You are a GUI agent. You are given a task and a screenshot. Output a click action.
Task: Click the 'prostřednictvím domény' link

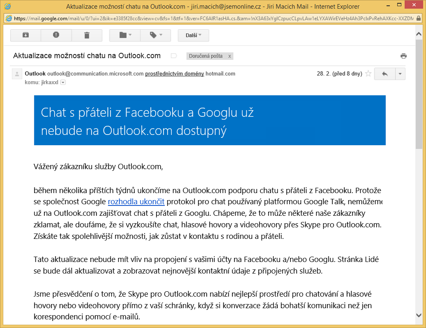tap(174, 74)
